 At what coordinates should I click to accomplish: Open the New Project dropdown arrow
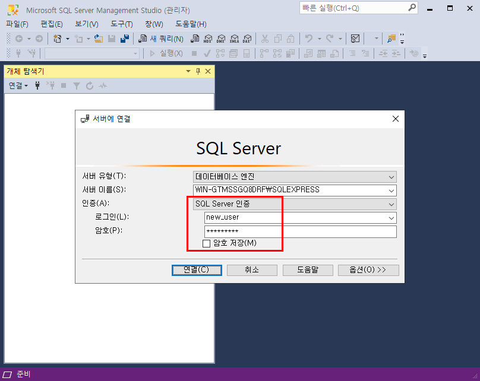tap(68, 39)
